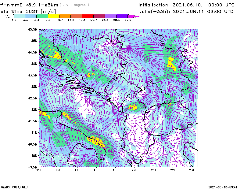Click the 44N latitude label
Viewport: 244px width, 189px height.
pos(34,64)
